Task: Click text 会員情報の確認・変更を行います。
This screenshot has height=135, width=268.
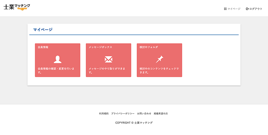Action: [x=56, y=70]
